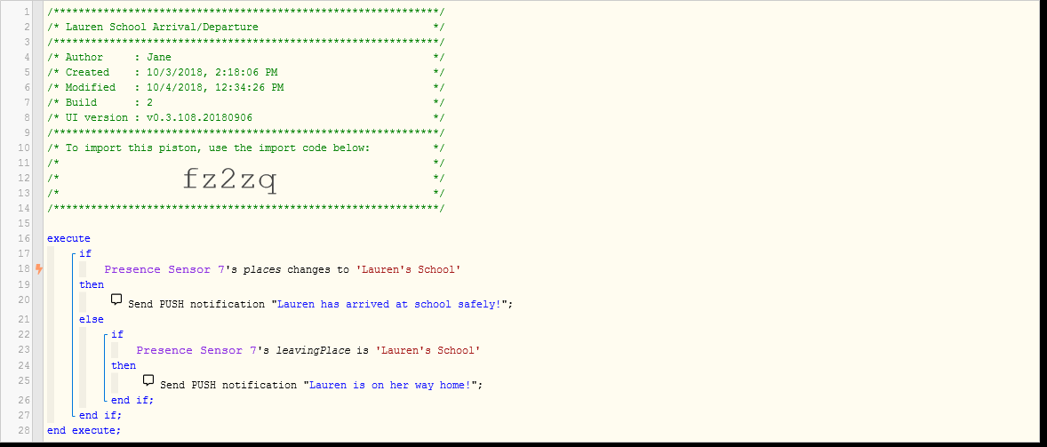Click the 'Lauren School Arrival/Departure' title comment
The height and width of the screenshot is (447, 1047).
[162, 27]
